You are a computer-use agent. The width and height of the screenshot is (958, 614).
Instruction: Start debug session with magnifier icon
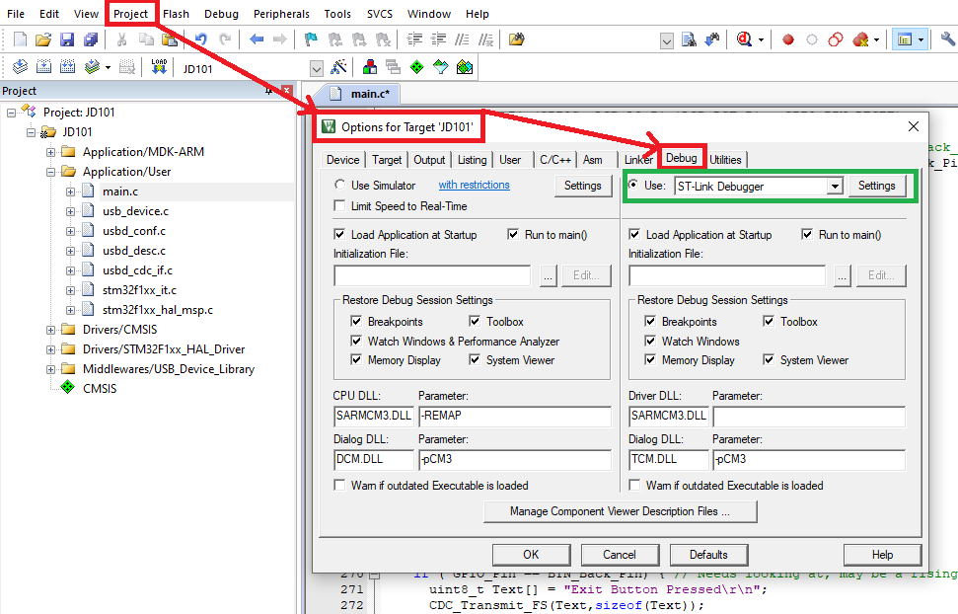point(743,39)
